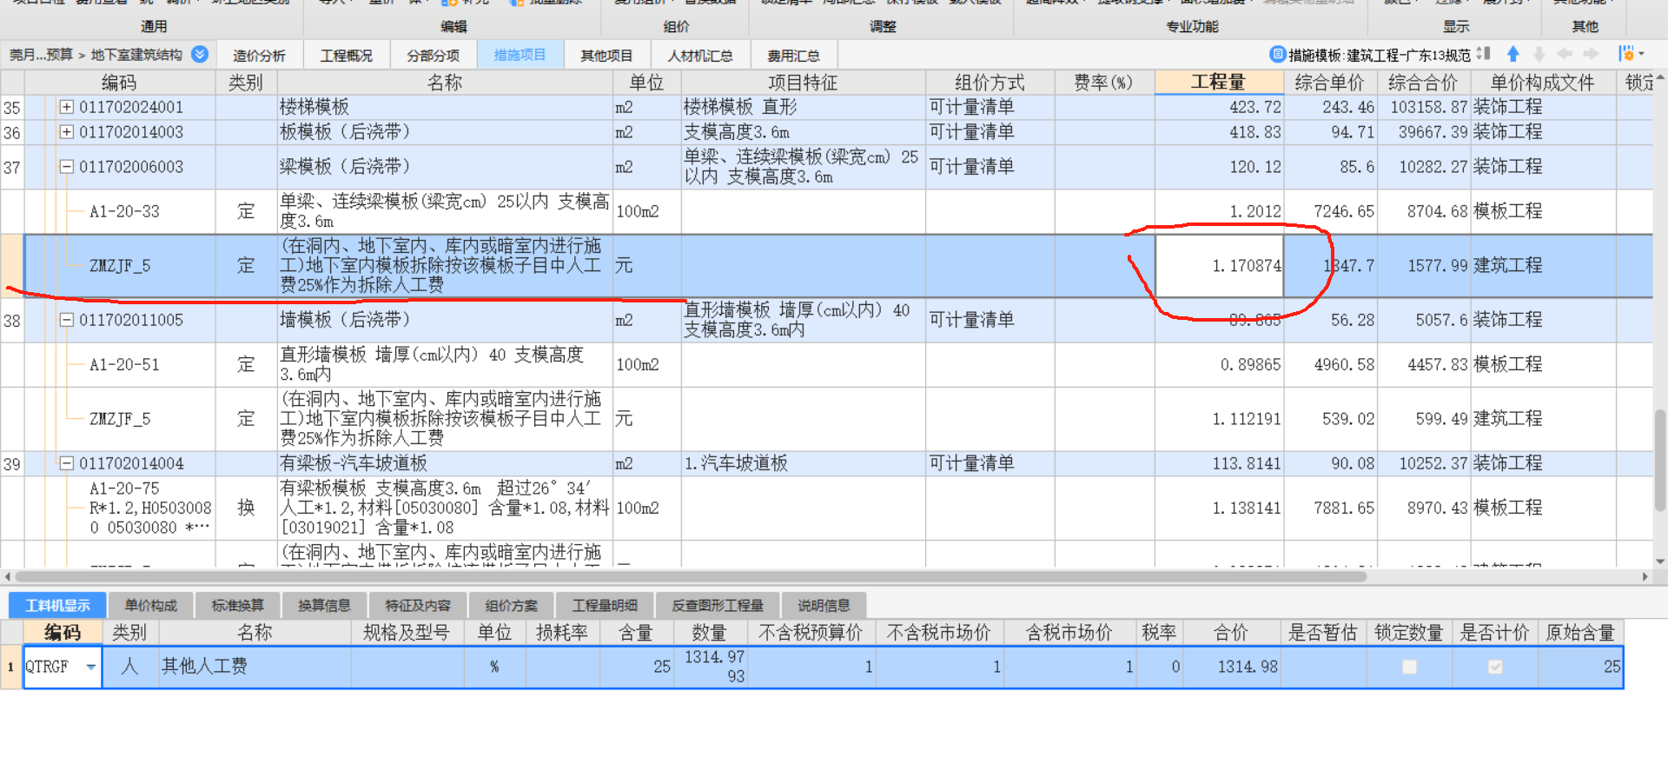This screenshot has width=1668, height=784.
Task: Open the QTRGF code dropdown arrow
Action: (90, 668)
